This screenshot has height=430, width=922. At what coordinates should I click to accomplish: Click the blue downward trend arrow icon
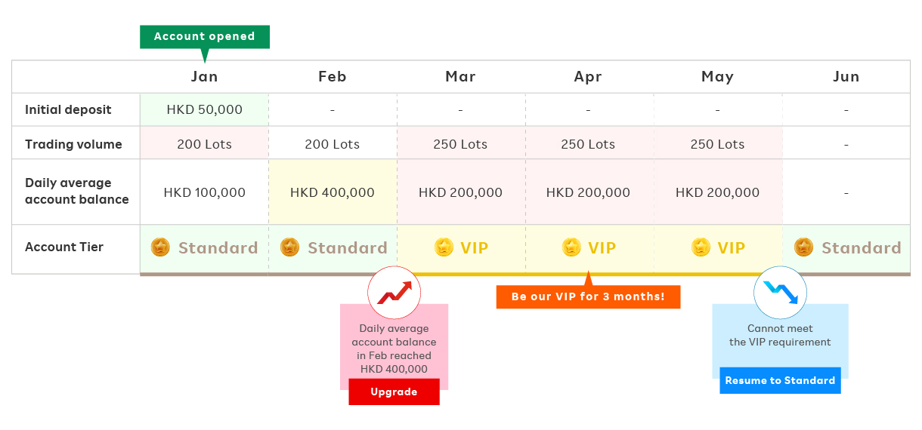[x=780, y=292]
